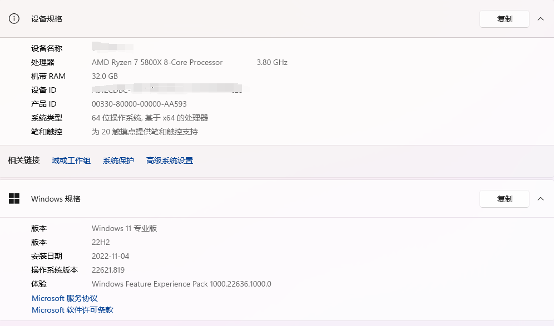Click the 系统类型 label
Screen dimensions: 554x326
(x=47, y=118)
